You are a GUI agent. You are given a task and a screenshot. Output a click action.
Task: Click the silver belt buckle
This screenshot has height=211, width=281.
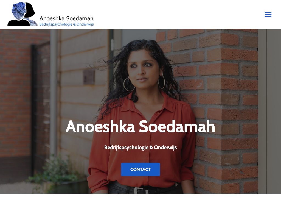[x=139, y=190]
